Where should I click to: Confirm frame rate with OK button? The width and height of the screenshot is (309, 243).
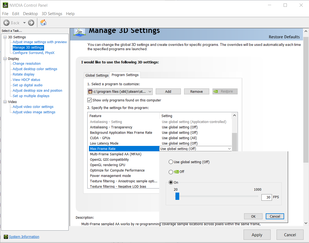pyautogui.click(x=253, y=216)
